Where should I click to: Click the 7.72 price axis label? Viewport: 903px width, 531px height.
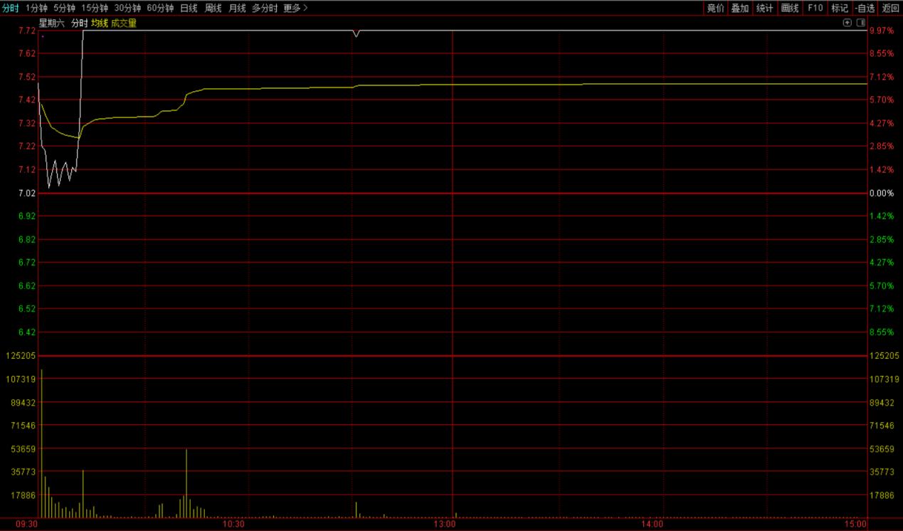click(27, 31)
